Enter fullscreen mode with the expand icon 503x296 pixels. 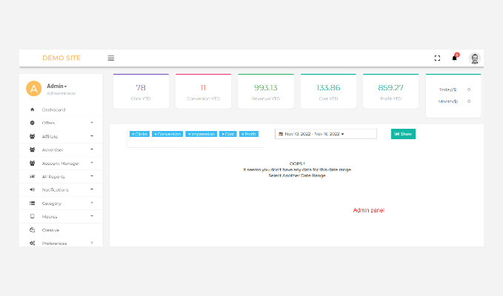437,58
